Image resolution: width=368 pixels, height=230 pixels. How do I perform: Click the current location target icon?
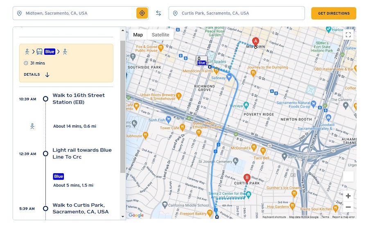tap(142, 13)
